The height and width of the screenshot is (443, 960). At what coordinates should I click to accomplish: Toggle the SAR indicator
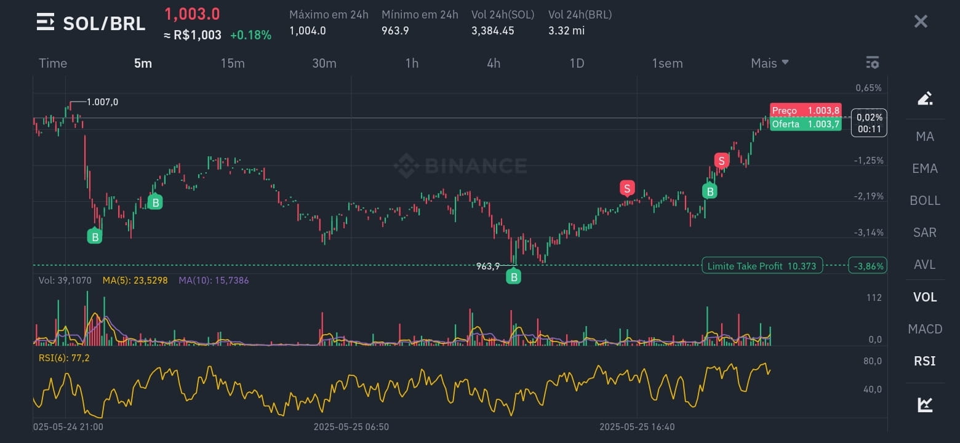click(x=925, y=233)
